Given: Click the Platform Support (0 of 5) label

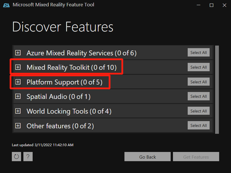Looking at the screenshot, I should pyautogui.click(x=64, y=82).
